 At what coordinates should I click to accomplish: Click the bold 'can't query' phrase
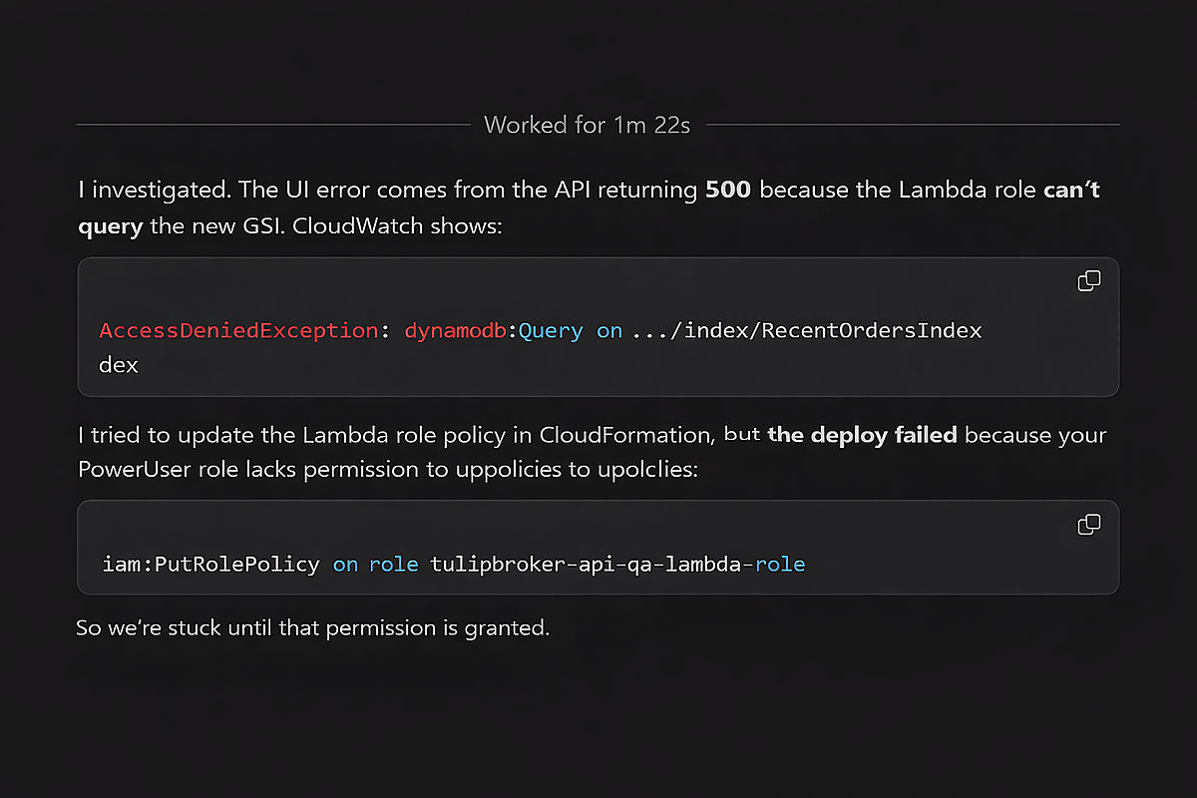[1071, 190]
